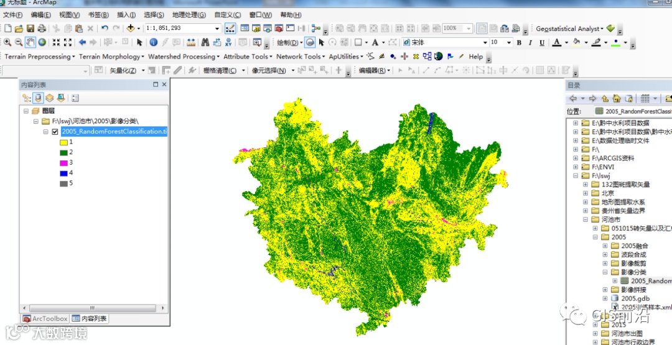Expand the 北京 folder in Catalog

click(x=586, y=193)
